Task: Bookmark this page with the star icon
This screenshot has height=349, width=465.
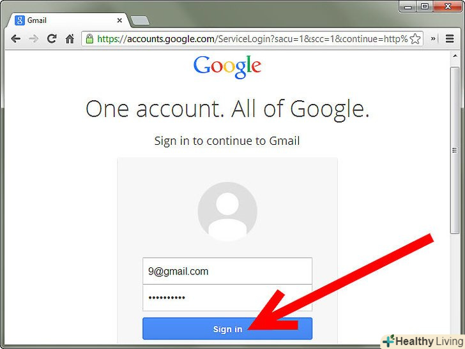Action: coord(415,39)
